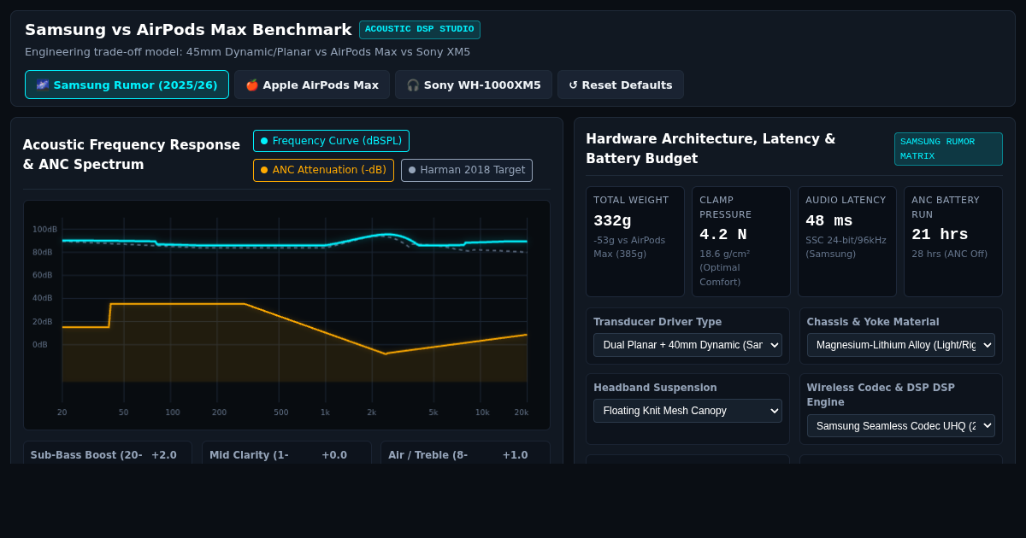The width and height of the screenshot is (1026, 538).
Task: Click the Total Weight 332g card
Action: [635, 242]
